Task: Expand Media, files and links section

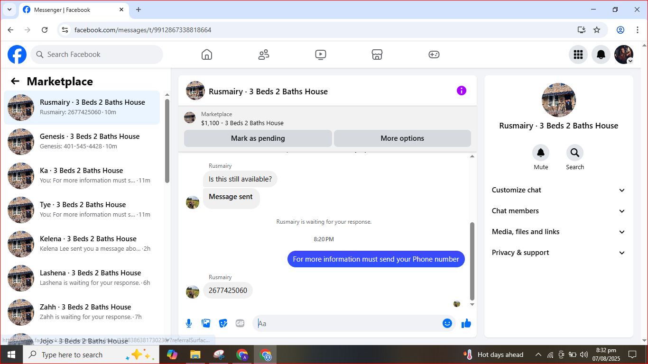Action: click(559, 232)
